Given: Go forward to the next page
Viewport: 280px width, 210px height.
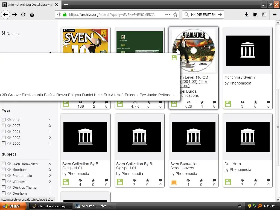Looking at the screenshot, I should (x=14, y=14).
